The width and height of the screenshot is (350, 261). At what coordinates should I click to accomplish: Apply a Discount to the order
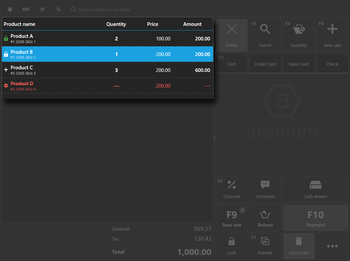pyautogui.click(x=231, y=190)
